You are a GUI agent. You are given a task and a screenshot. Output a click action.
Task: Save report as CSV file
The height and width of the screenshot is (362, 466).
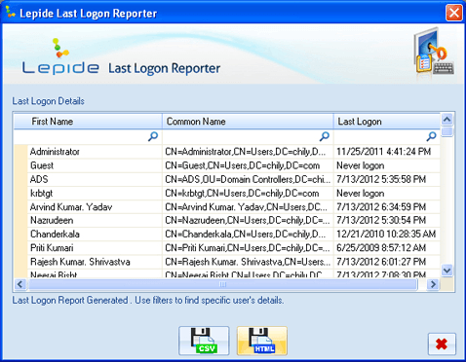click(204, 341)
